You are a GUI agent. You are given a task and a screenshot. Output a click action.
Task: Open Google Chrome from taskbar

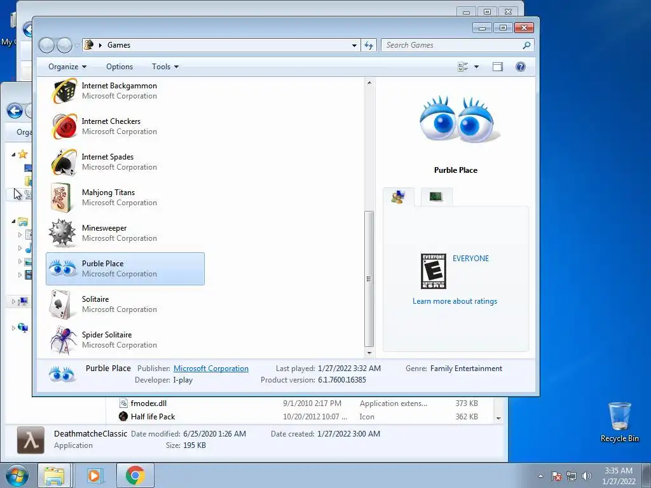point(135,475)
